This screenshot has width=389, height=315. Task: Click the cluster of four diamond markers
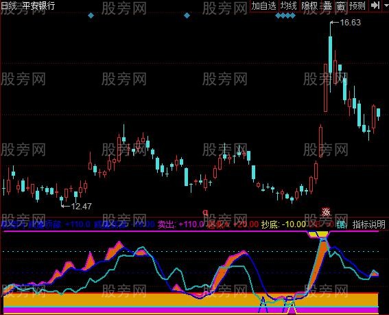pyautogui.click(x=285, y=16)
